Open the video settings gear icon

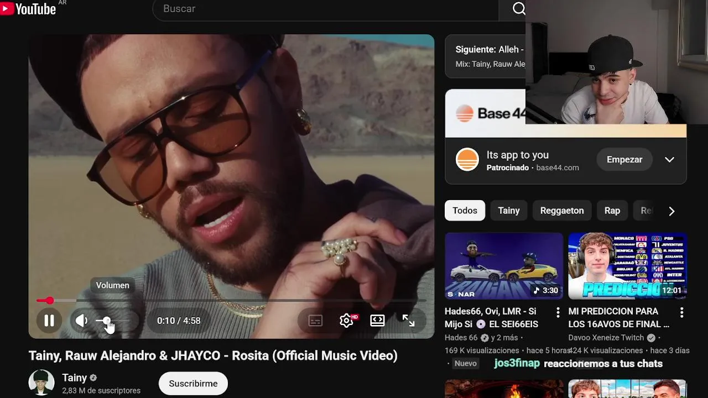(347, 321)
